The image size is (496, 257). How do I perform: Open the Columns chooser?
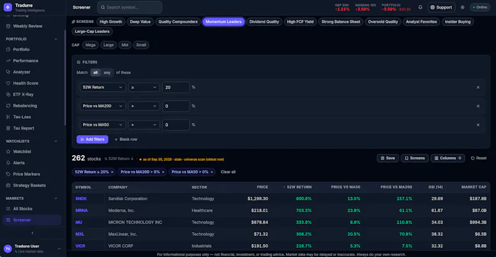[x=448, y=158]
